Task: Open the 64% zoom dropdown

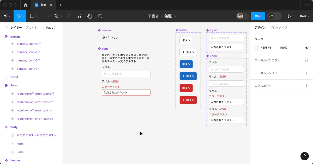Action: click(x=305, y=16)
